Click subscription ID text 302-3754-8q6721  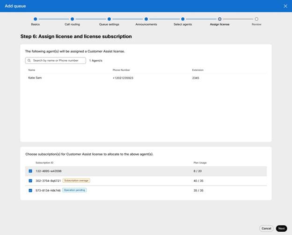click(48, 181)
